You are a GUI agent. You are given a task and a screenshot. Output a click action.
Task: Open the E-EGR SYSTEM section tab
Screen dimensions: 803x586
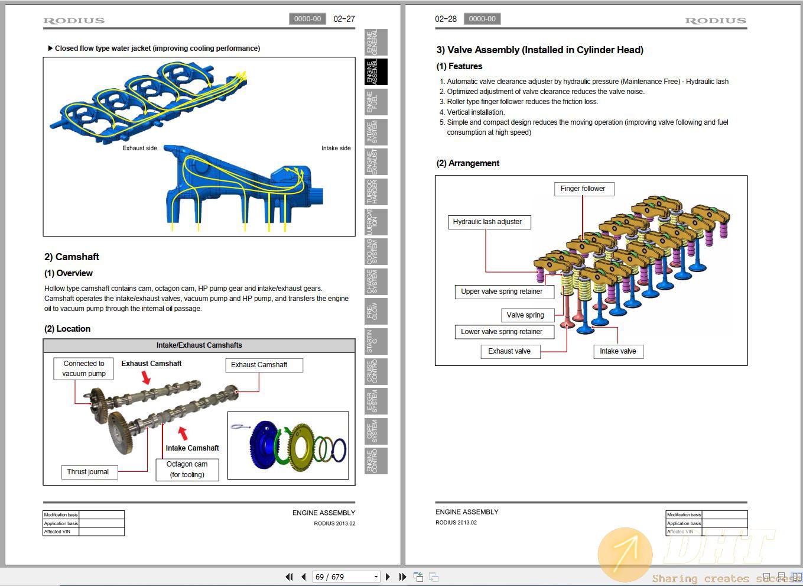[x=376, y=401]
